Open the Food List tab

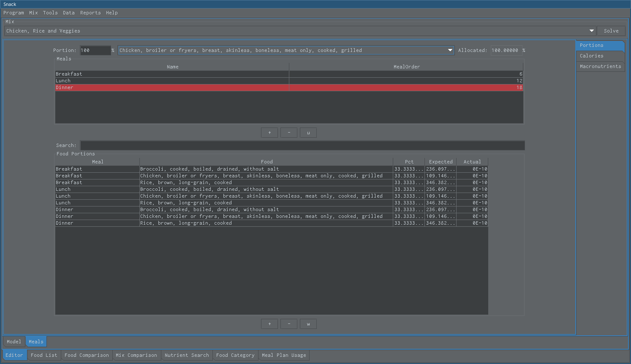pos(44,355)
